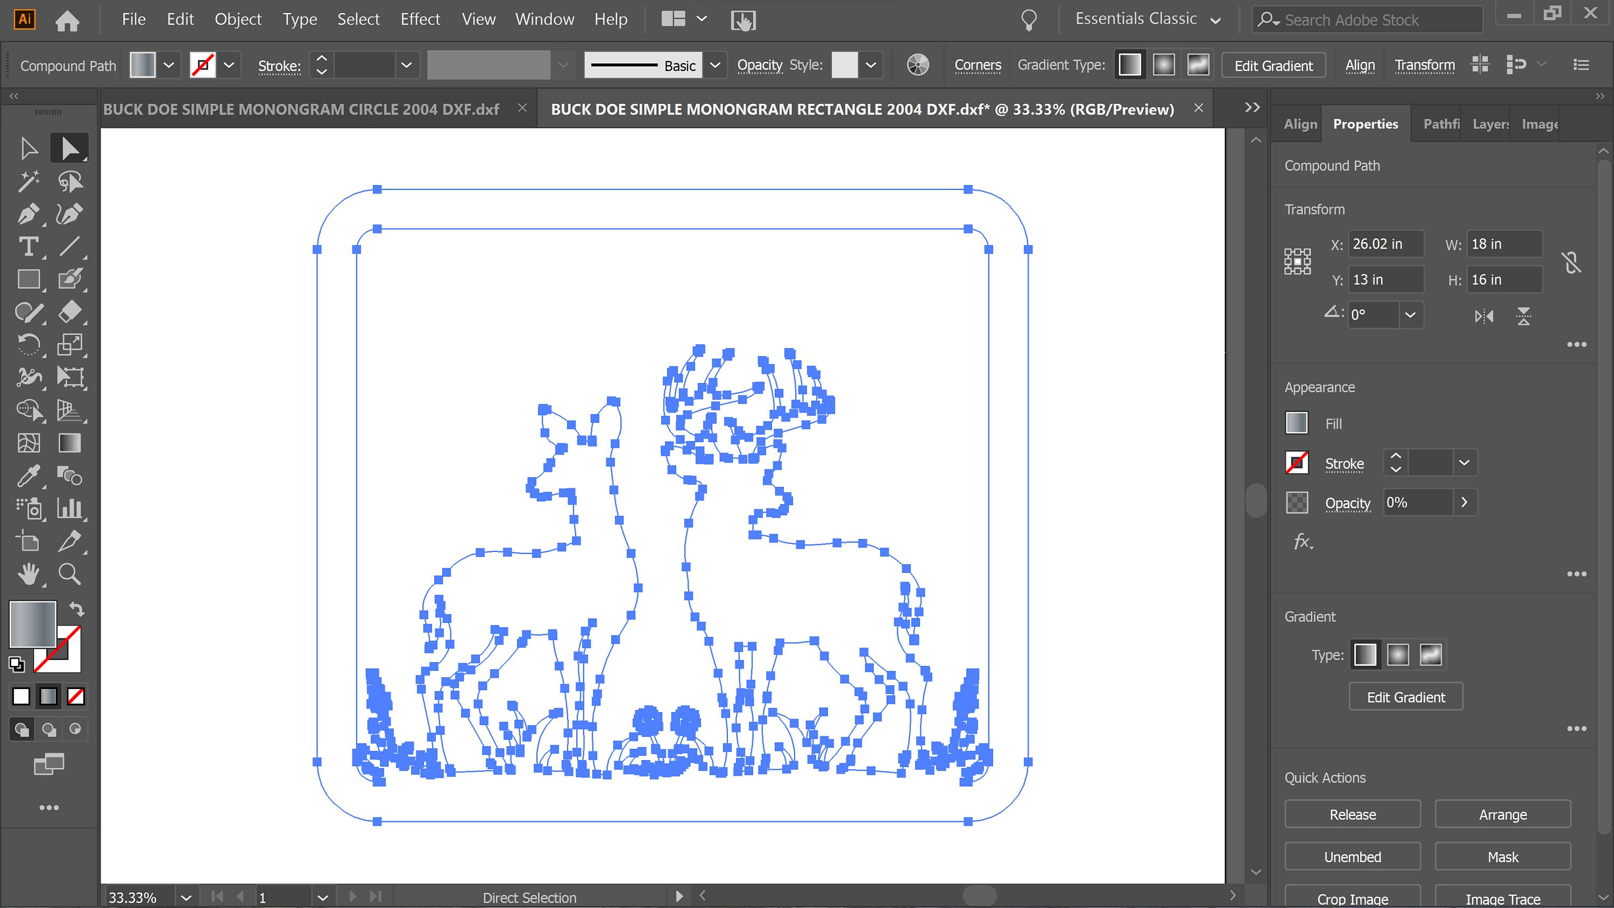Open the Essentials Classic workspace dropdown
Viewport: 1614px width, 908px height.
click(1216, 19)
